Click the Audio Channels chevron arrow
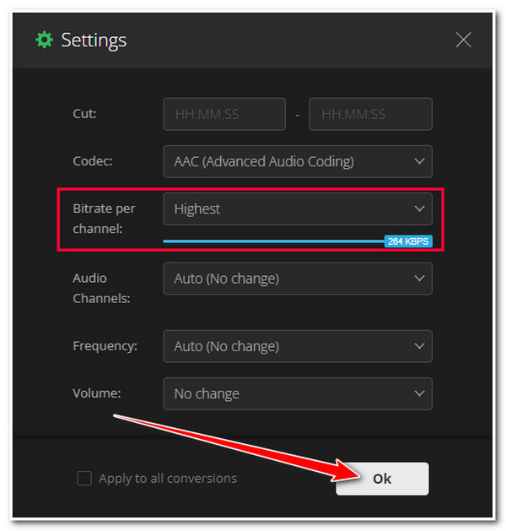 419,279
